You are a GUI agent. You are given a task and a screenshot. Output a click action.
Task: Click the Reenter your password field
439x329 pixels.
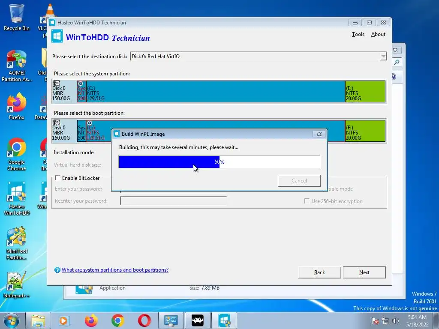[x=173, y=201]
